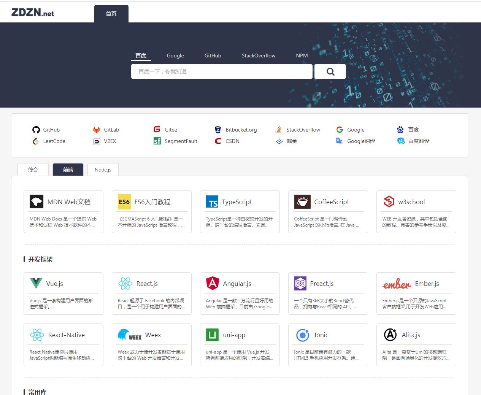Open the ES6入门教程 card title
The width and height of the screenshot is (481, 395).
click(152, 202)
